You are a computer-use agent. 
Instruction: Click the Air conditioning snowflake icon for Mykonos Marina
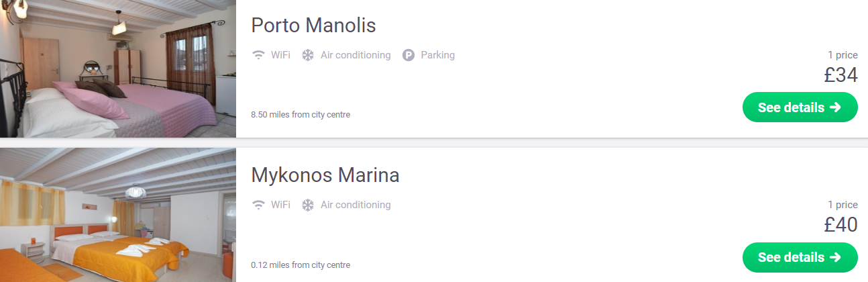(x=308, y=205)
